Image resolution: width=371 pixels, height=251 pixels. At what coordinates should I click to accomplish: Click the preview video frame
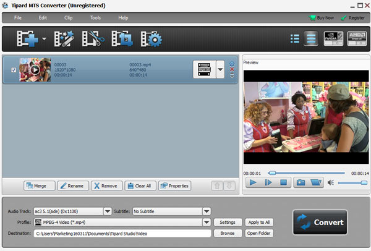[x=306, y=117]
